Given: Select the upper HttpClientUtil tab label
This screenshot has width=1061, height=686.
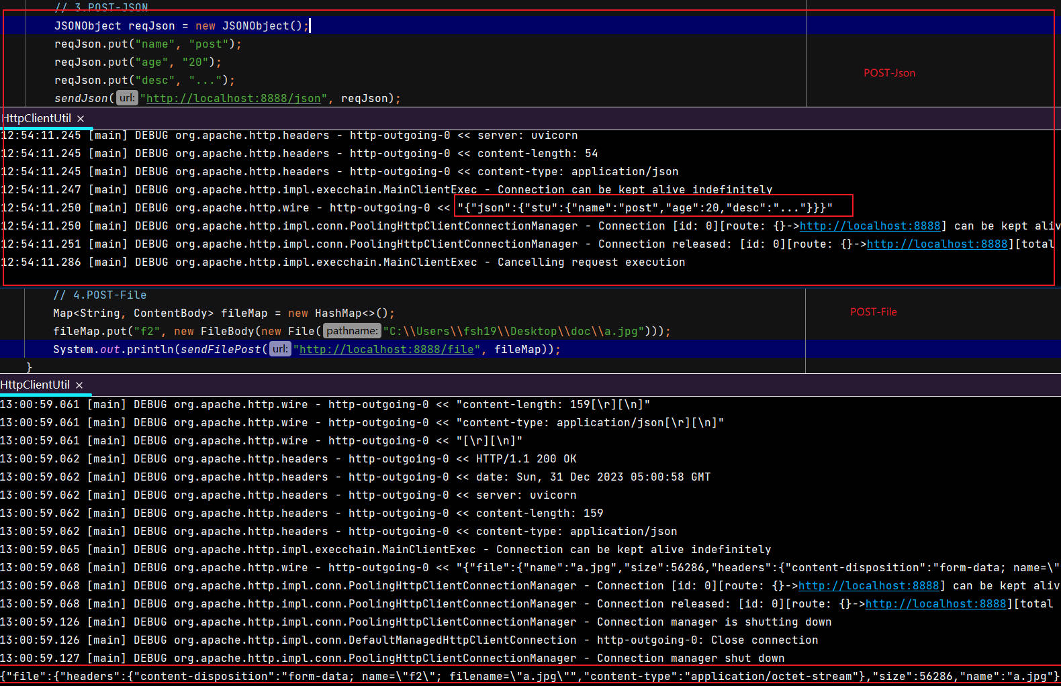Looking at the screenshot, I should click(x=37, y=118).
